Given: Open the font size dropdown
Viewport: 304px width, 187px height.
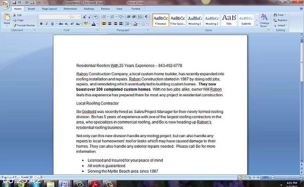Looking at the screenshot, I should click(79, 17).
